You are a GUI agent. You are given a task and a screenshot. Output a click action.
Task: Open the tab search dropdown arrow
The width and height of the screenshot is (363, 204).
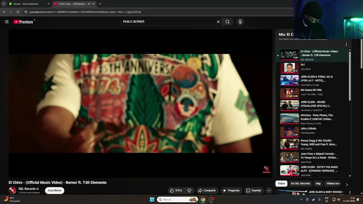3,4
